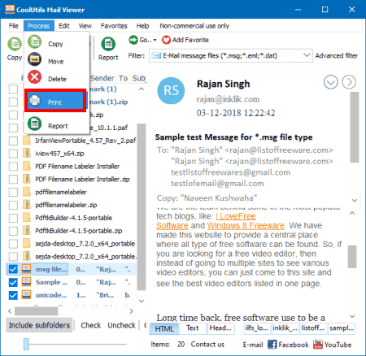Uncheck the unicode row checkbox

click(13, 295)
